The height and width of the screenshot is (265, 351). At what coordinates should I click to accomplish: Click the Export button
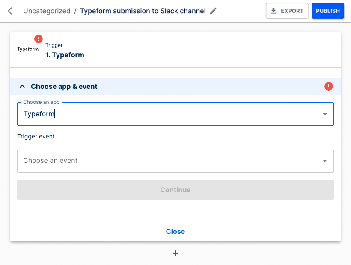point(287,11)
